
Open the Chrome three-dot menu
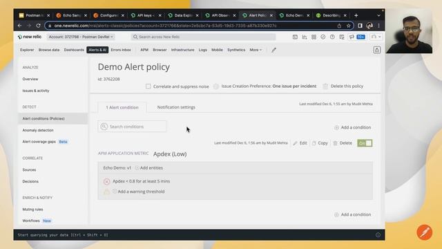[x=379, y=26]
